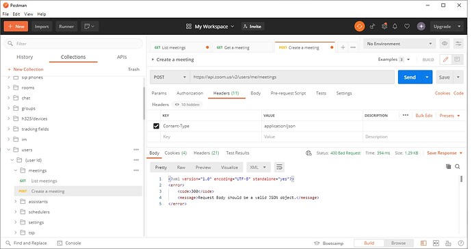The height and width of the screenshot is (249, 472).
Task: Click the network globe icon beside Status
Action: tap(309, 153)
